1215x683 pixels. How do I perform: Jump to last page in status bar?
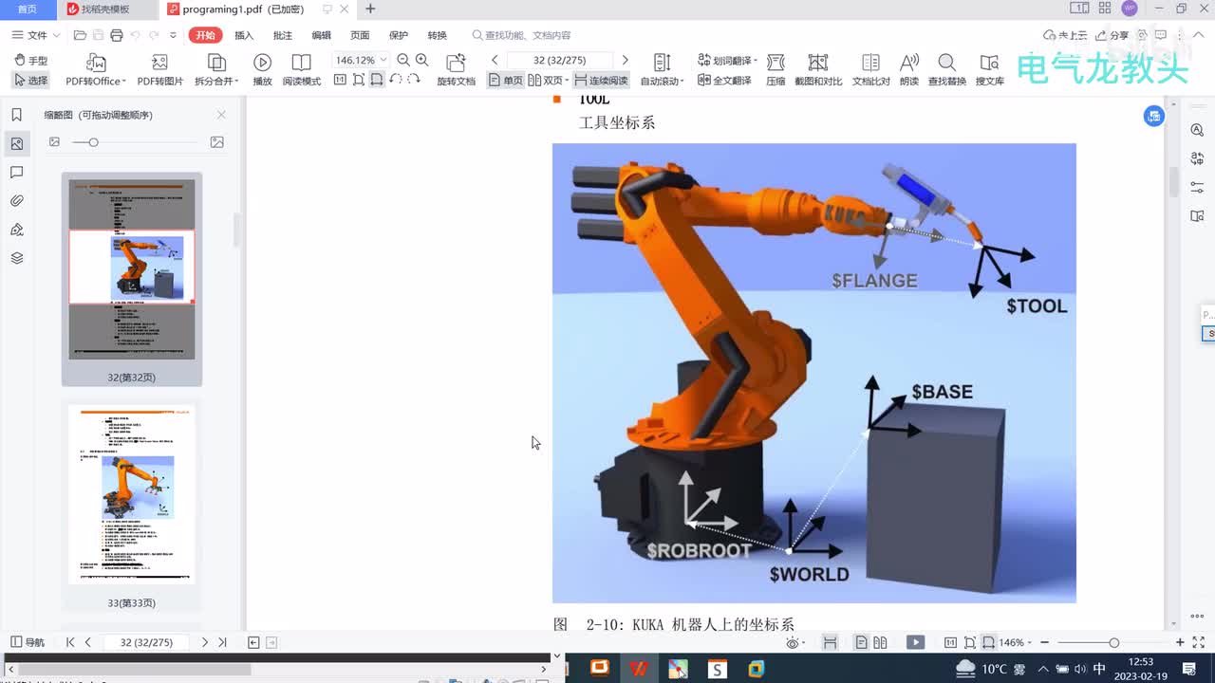(x=222, y=642)
